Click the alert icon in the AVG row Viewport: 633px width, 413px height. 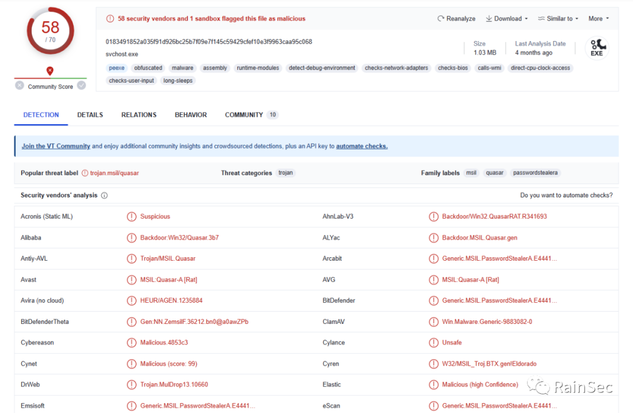coord(434,279)
